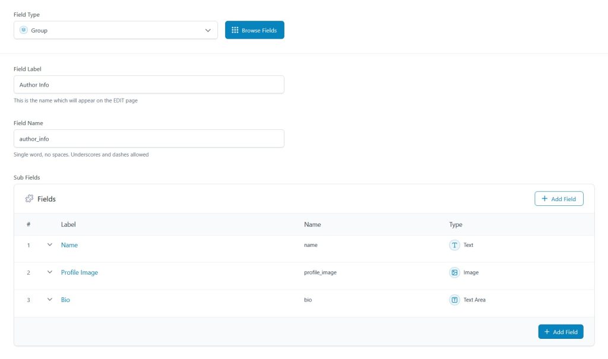608x359 pixels.
Task: Expand the Profile Image row chevron
Action: tap(50, 272)
